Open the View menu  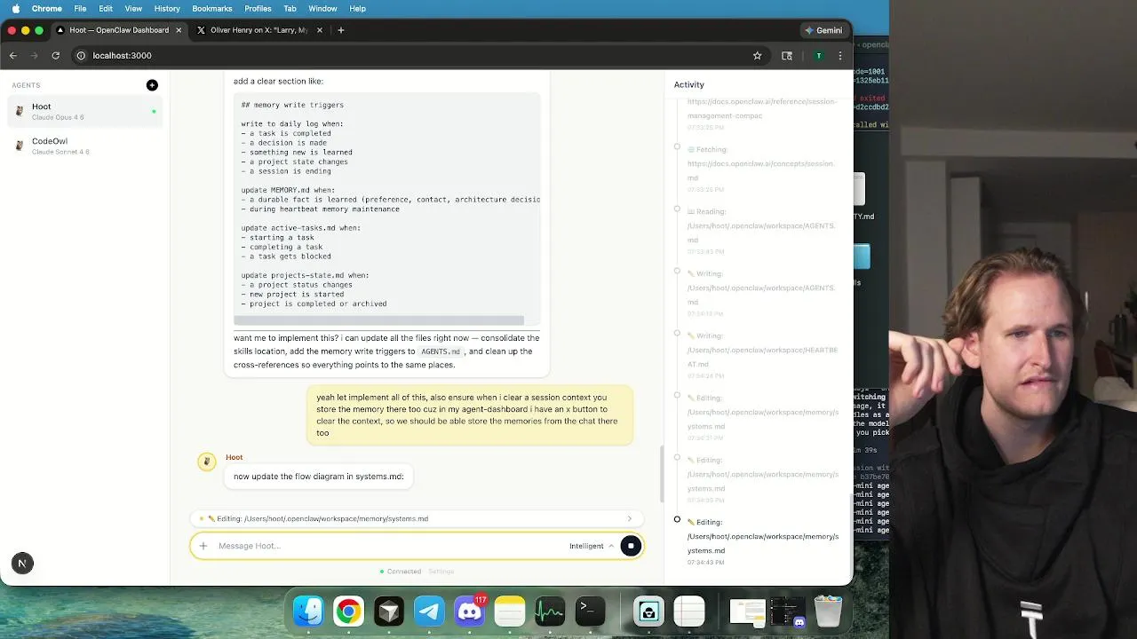[133, 8]
